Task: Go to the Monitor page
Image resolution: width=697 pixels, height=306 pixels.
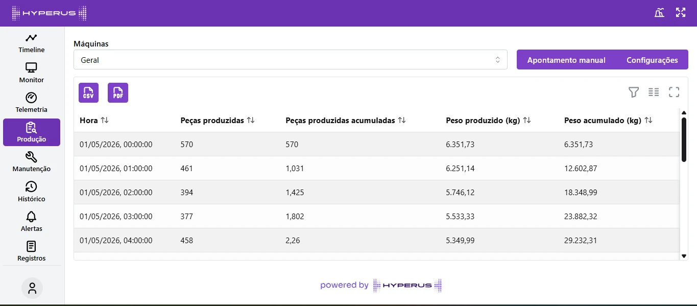Action: (x=32, y=73)
